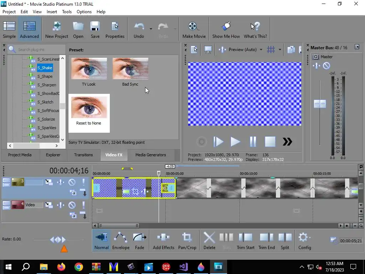Open project Properties
This screenshot has width=365, height=274.
pyautogui.click(x=115, y=30)
